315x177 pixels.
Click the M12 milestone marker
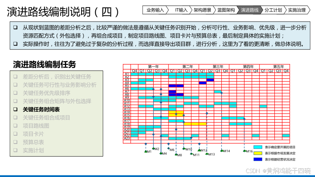(x=199, y=150)
